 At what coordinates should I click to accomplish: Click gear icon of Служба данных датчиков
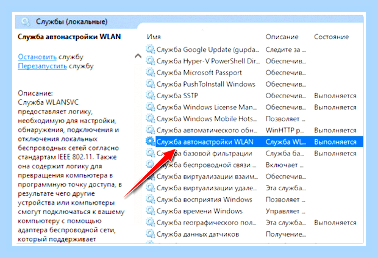tap(150, 234)
